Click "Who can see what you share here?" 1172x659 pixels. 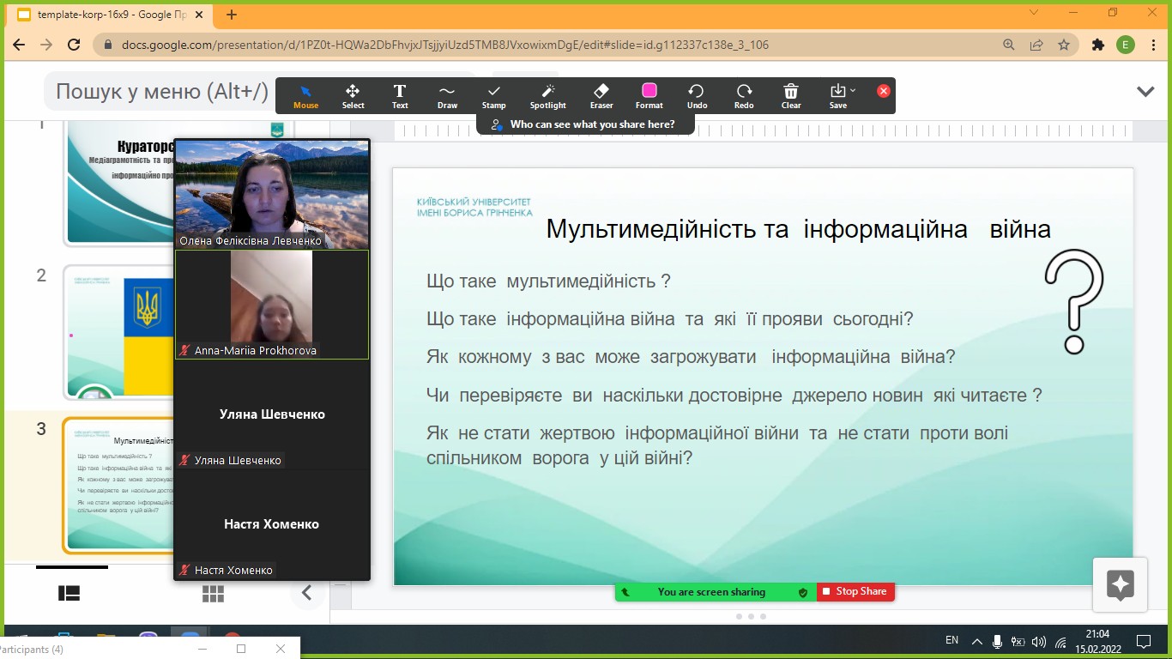click(x=585, y=124)
